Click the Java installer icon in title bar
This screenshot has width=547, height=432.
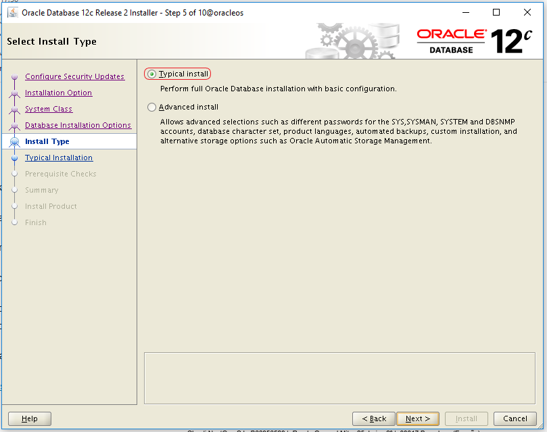click(x=13, y=13)
